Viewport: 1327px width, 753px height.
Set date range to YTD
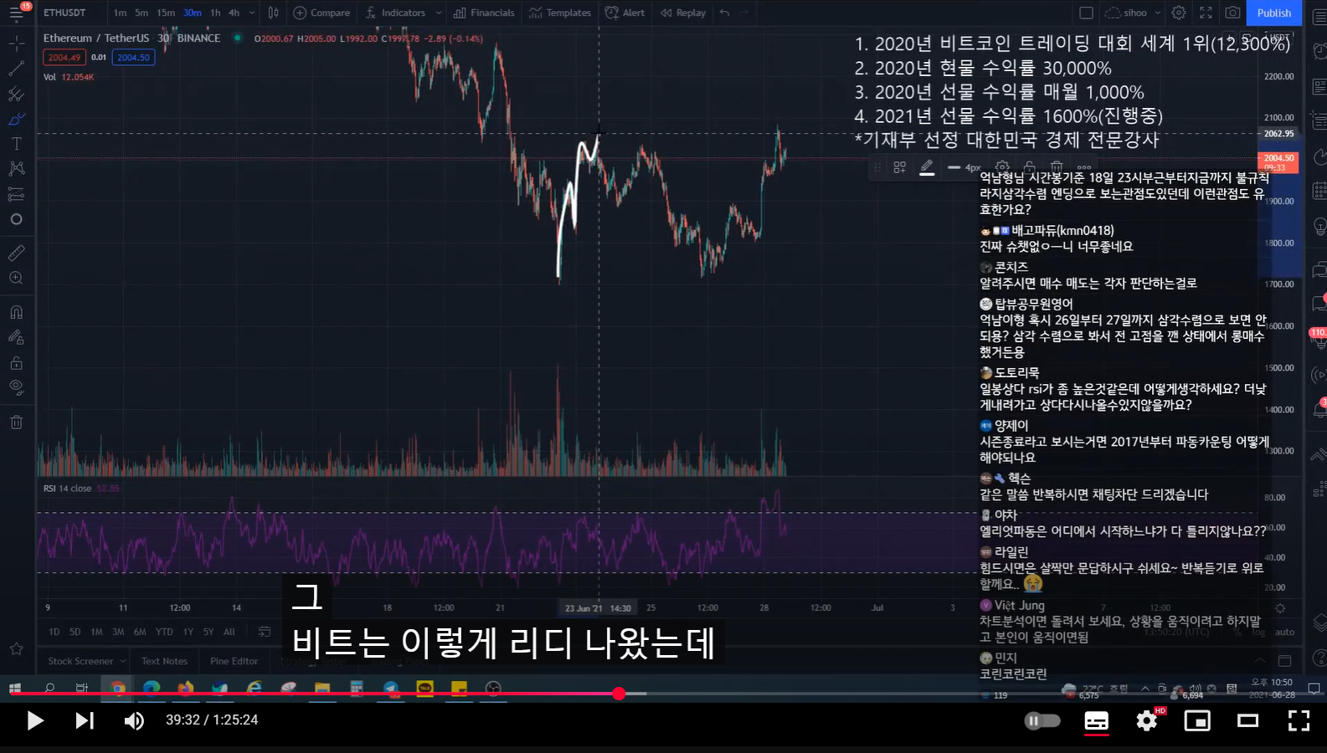pyautogui.click(x=164, y=632)
